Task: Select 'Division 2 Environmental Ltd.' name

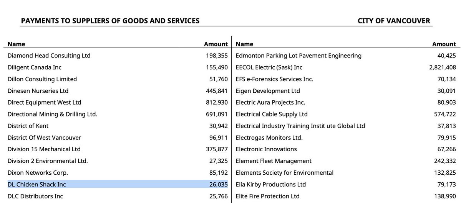Action: (48, 161)
